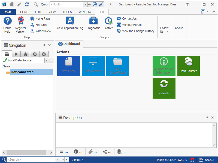Expand the Quick Host dropdown arrow
Screen dimensions: 218x163
85,4
